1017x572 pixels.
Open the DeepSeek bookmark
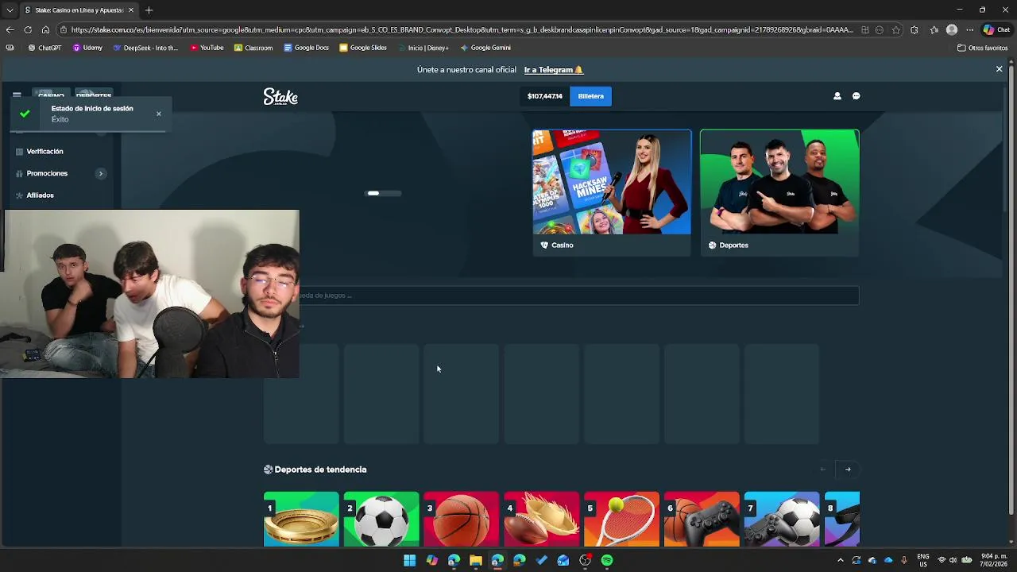point(145,48)
